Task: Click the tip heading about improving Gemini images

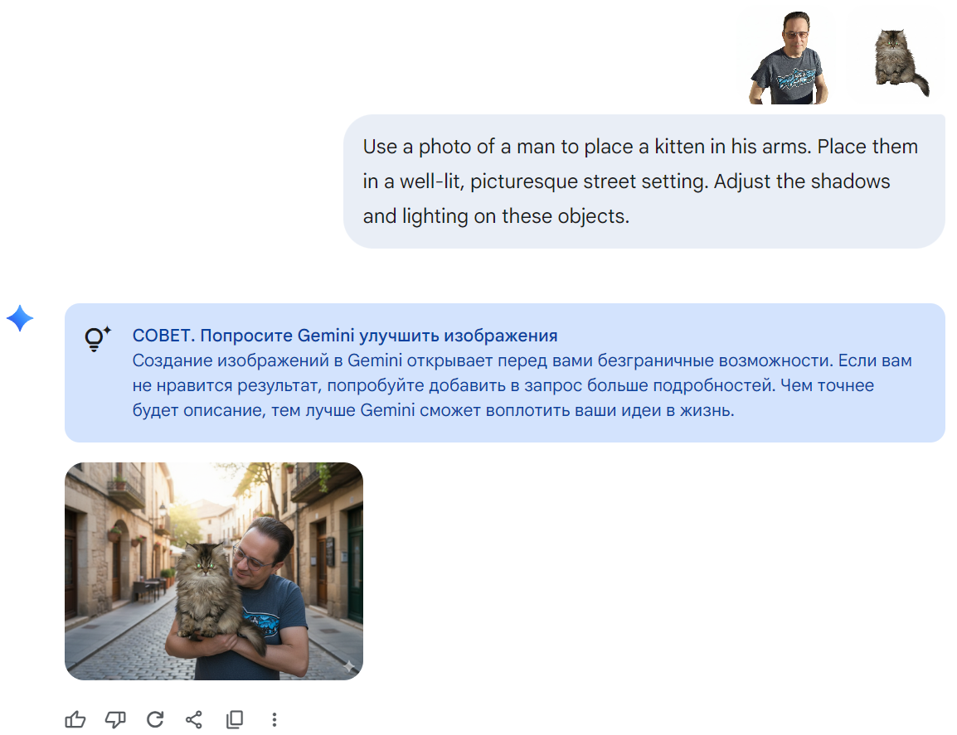Action: pyautogui.click(x=345, y=336)
